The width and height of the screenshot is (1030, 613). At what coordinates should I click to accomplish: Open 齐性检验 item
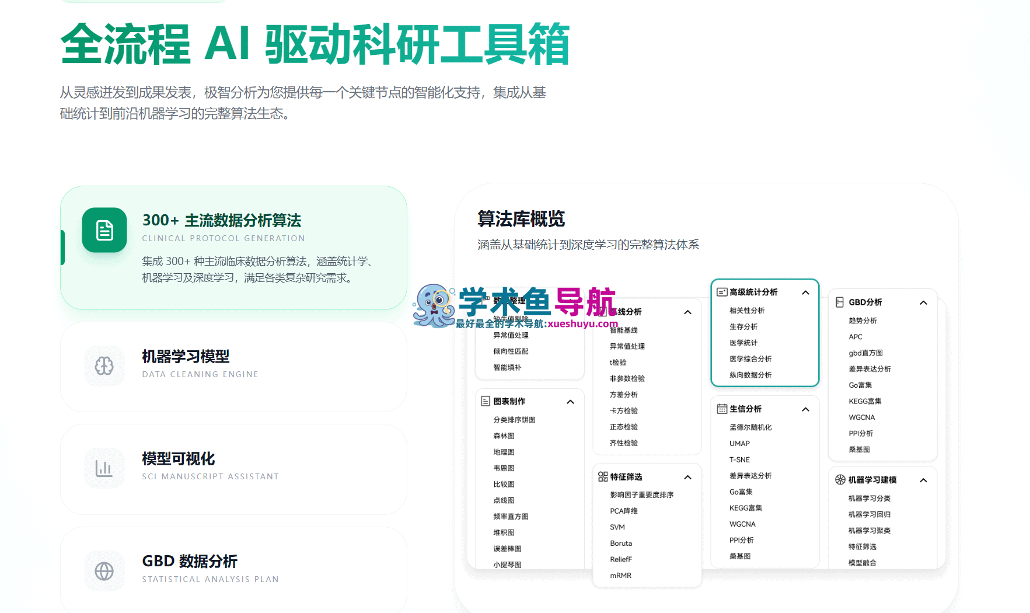coord(624,443)
